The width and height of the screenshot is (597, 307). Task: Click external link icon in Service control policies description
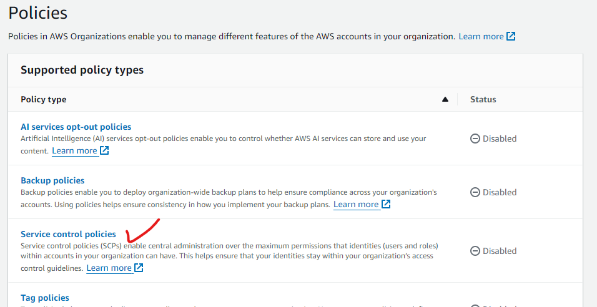pos(139,268)
